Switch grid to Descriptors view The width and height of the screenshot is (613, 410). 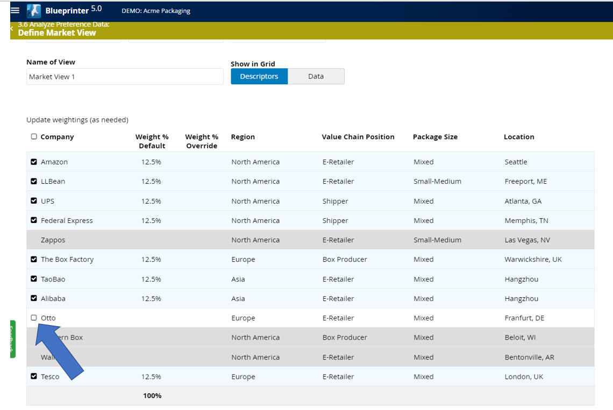[x=259, y=76]
